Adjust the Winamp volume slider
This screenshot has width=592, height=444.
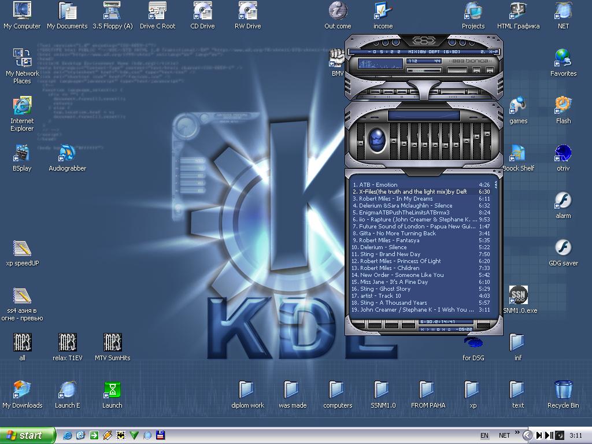pyautogui.click(x=424, y=70)
